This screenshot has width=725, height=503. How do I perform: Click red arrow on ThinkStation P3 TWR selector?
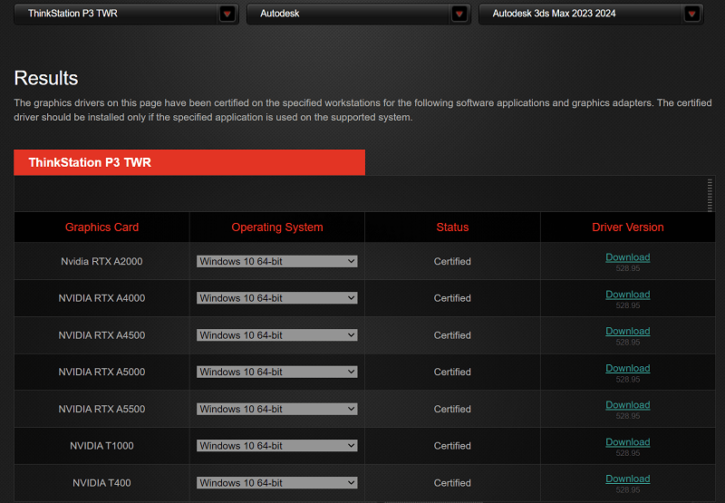227,14
